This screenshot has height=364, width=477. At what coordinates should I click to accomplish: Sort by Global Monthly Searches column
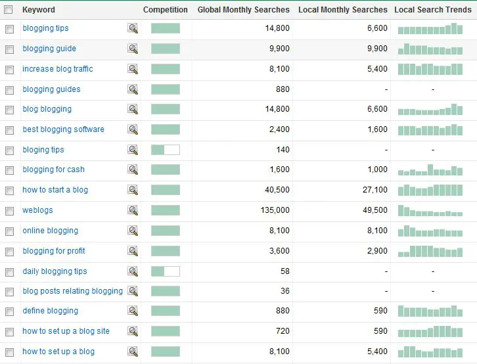coord(243,10)
